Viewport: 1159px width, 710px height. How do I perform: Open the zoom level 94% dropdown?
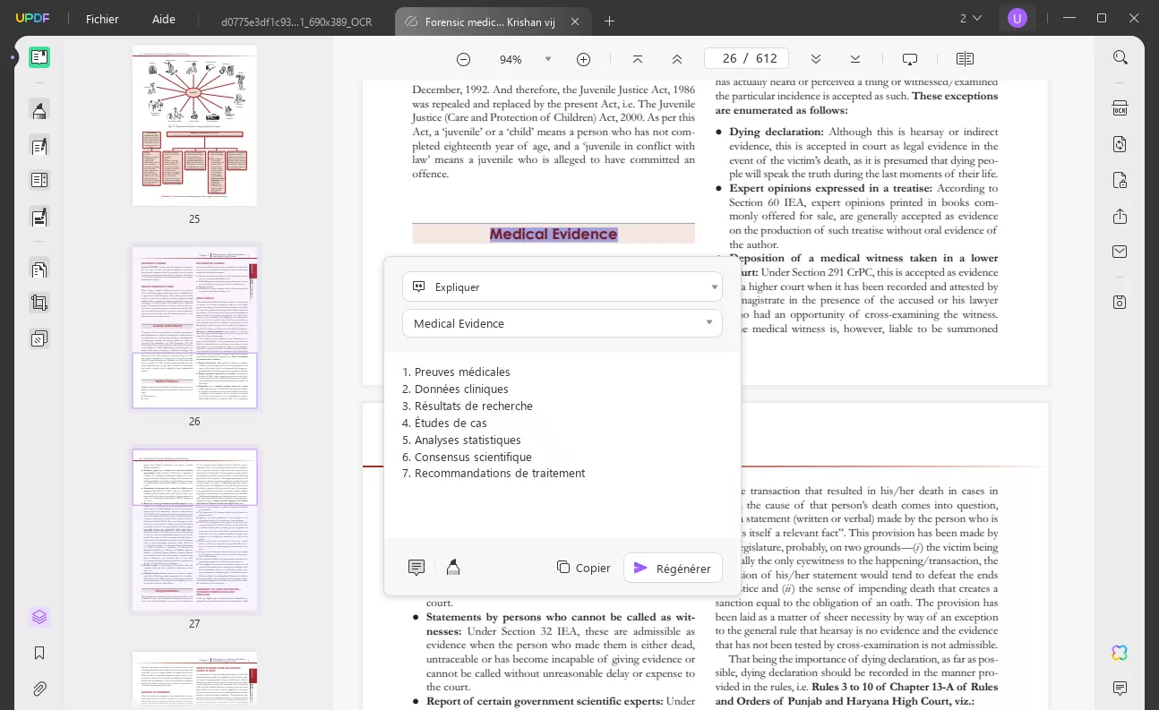click(547, 59)
